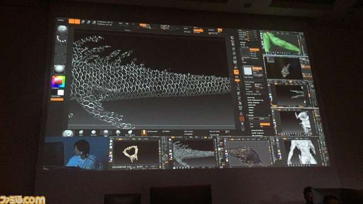Open the dotted stroke type selector

62,39
